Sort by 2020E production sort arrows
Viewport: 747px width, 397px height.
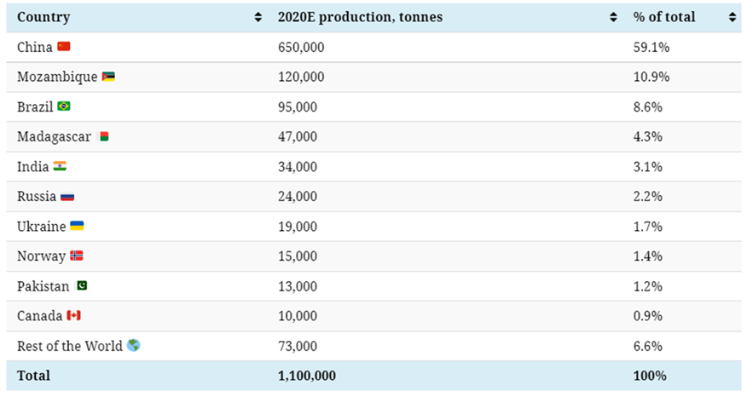(613, 17)
